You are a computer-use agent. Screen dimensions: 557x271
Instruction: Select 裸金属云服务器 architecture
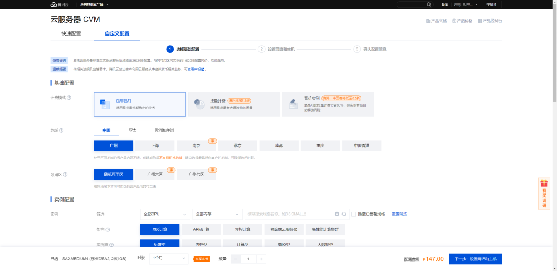click(284, 229)
